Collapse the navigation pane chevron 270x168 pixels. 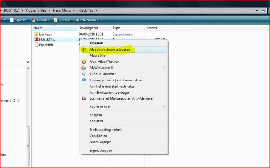pos(28,62)
